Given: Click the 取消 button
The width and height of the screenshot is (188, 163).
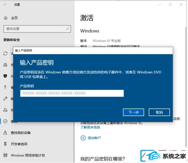Looking at the screenshot, I should point(159,112).
